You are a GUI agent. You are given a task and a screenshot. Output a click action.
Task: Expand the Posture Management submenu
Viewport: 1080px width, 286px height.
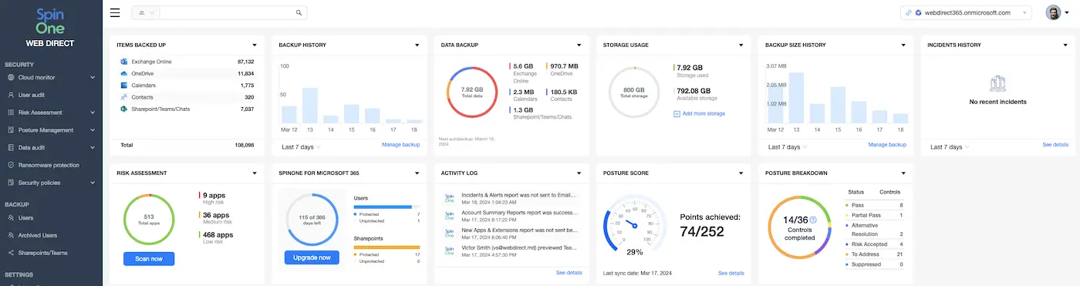click(92, 130)
